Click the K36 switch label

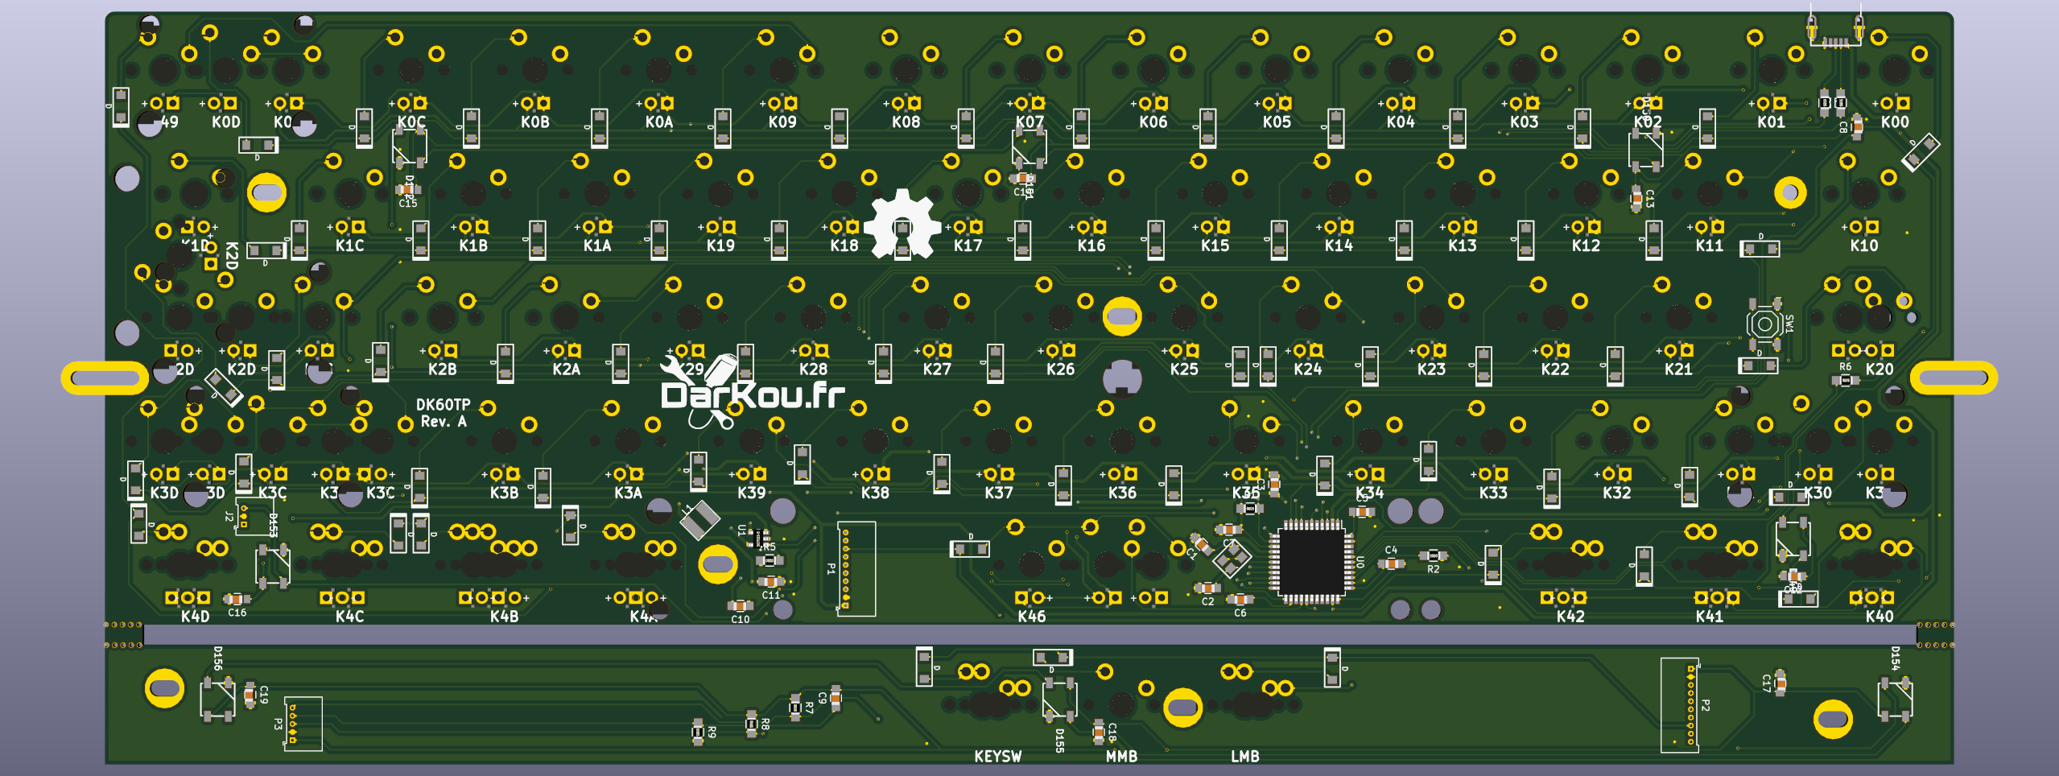pos(1122,493)
